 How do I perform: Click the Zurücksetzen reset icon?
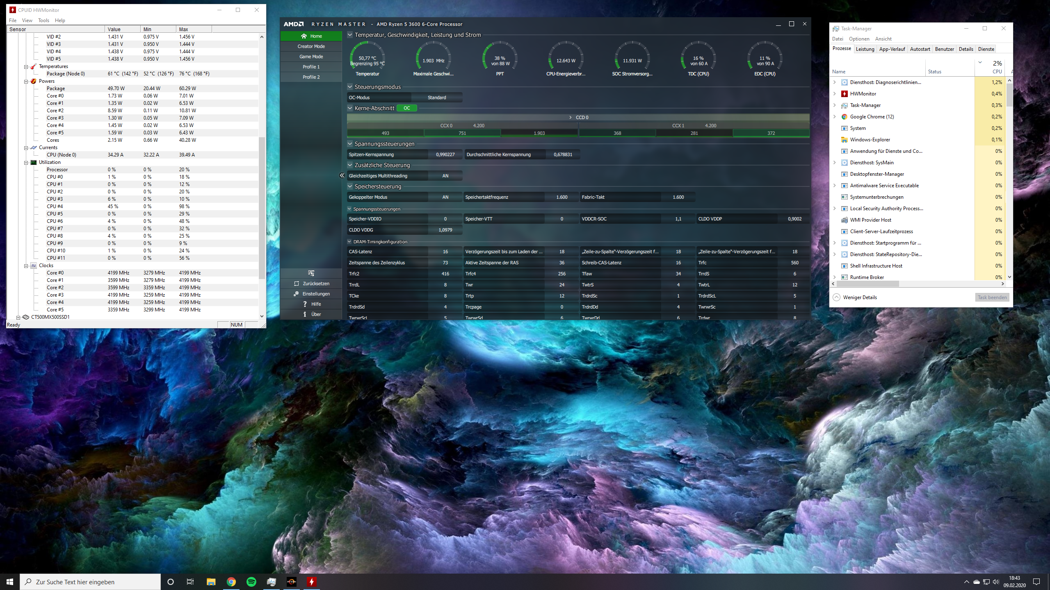(x=297, y=284)
